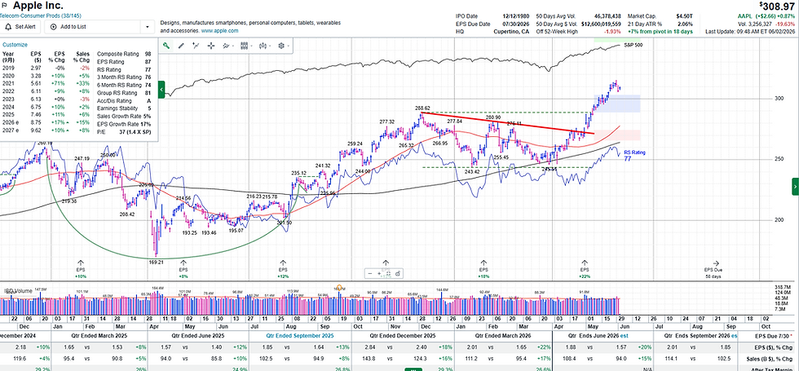This screenshot has height=371, width=799.
Task: Collapse left panel with green arrow tab
Action: 161,90
